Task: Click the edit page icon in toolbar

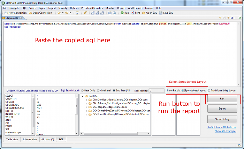Action: (77, 13)
